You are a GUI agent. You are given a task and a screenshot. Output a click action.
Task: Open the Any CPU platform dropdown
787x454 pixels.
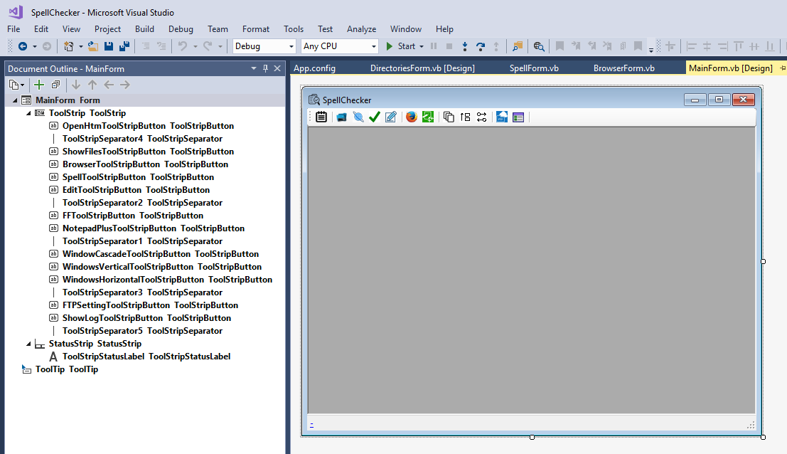tap(373, 46)
